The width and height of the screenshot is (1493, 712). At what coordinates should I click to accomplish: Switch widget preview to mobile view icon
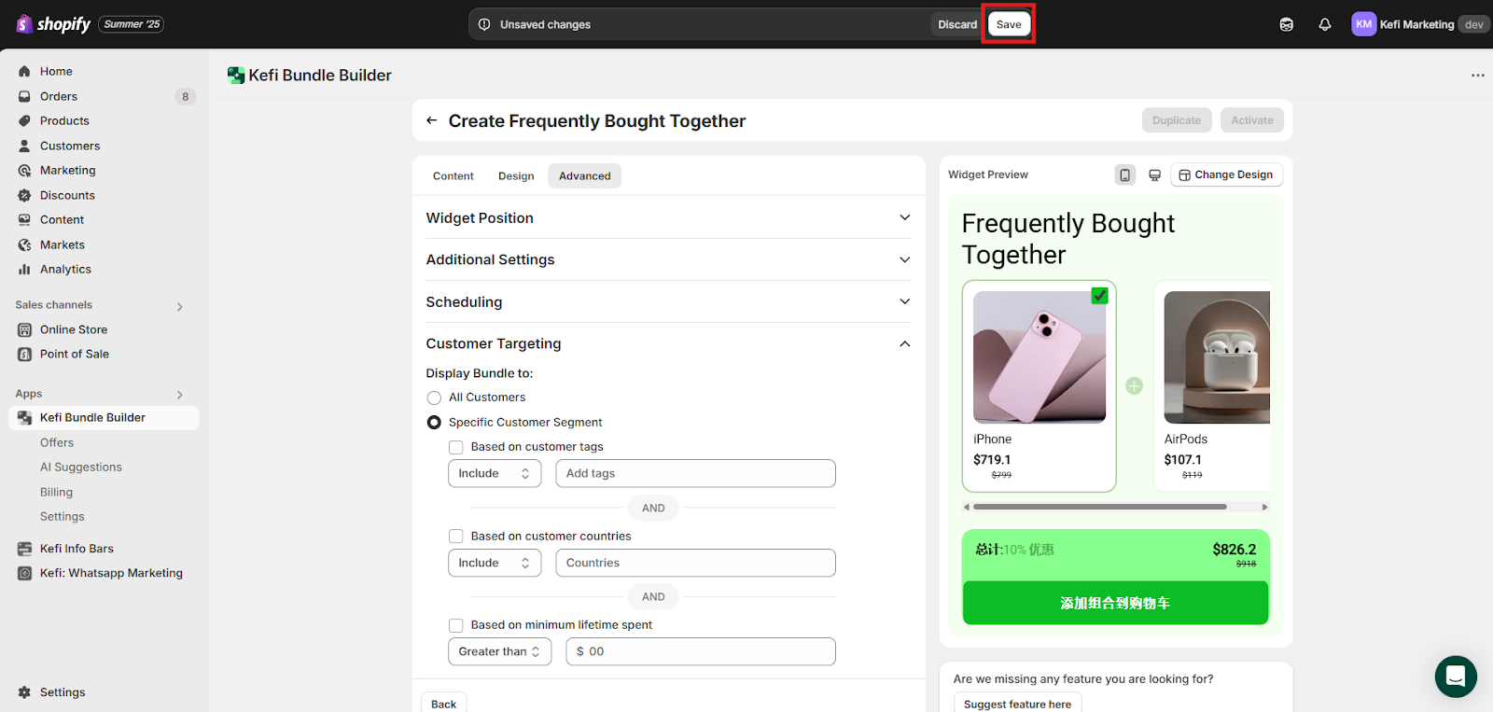tap(1124, 175)
